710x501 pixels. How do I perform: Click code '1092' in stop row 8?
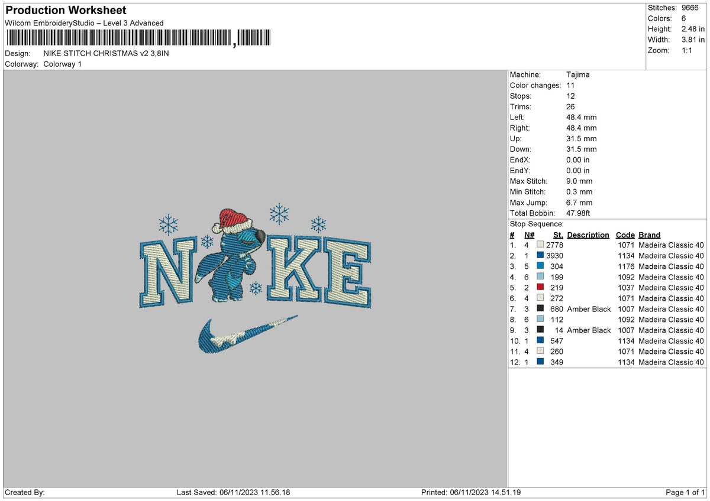click(626, 320)
